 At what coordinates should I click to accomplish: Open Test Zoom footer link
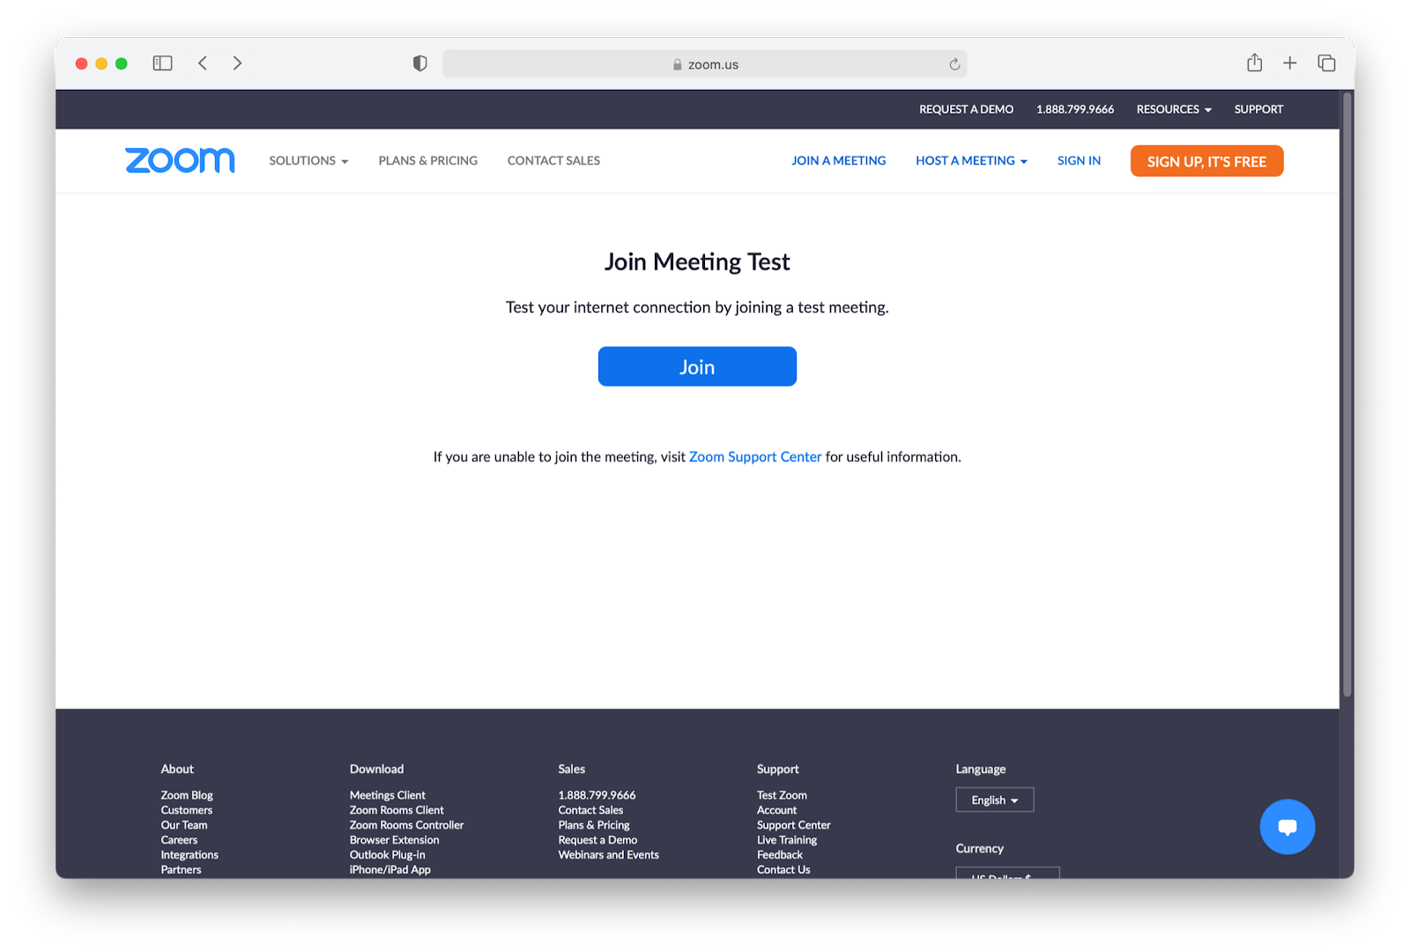click(782, 795)
